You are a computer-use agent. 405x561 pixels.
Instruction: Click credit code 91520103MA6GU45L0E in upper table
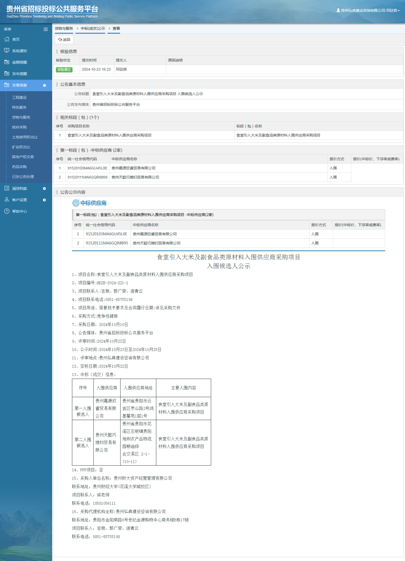87,168
